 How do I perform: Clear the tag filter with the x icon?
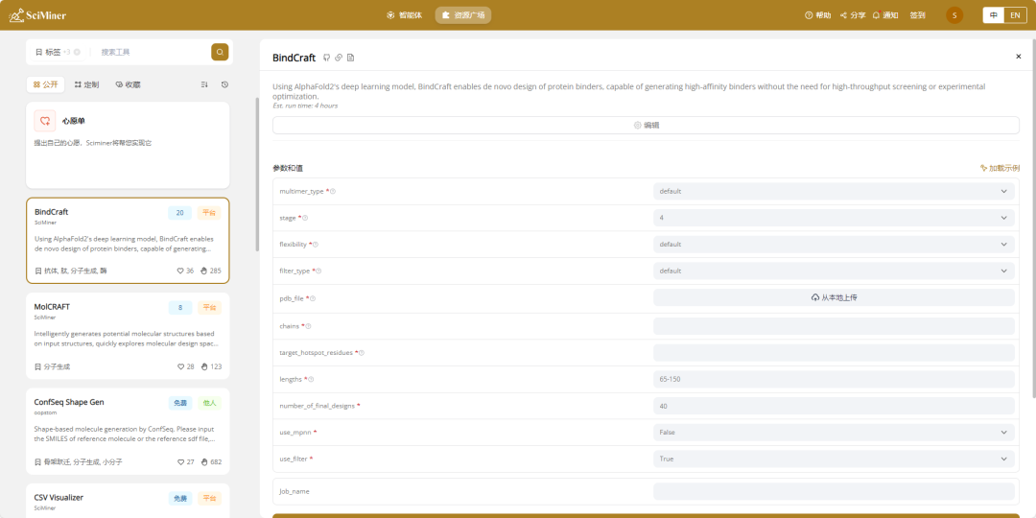(77, 52)
